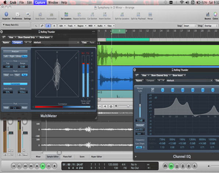Click the Auto Zoom toolbar icon

40,14
